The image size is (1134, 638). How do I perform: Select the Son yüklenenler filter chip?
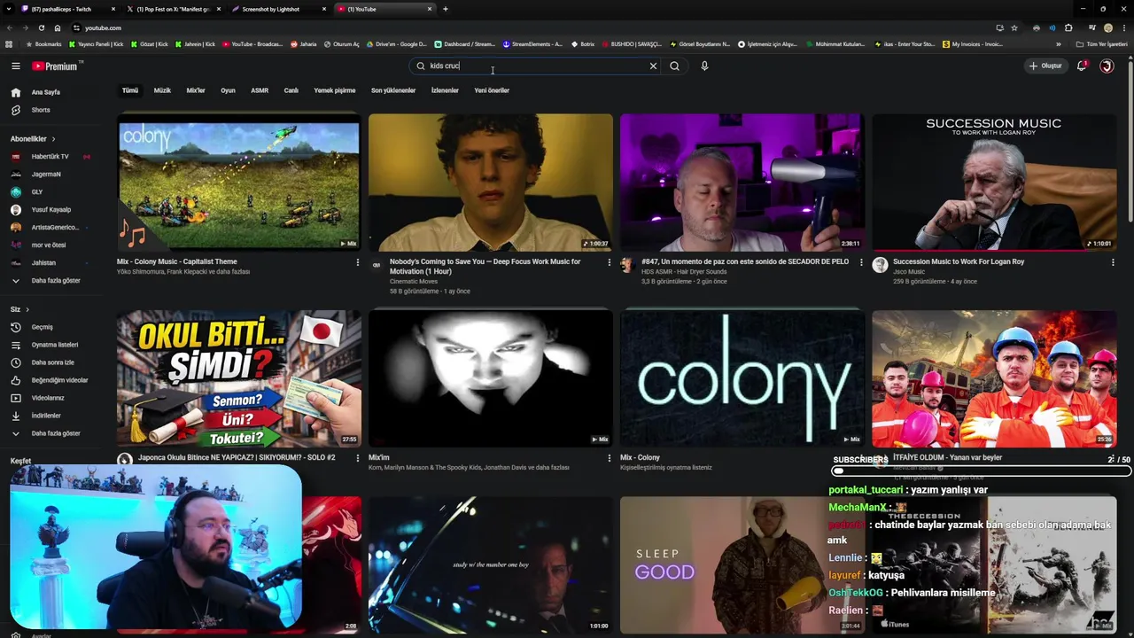point(393,90)
